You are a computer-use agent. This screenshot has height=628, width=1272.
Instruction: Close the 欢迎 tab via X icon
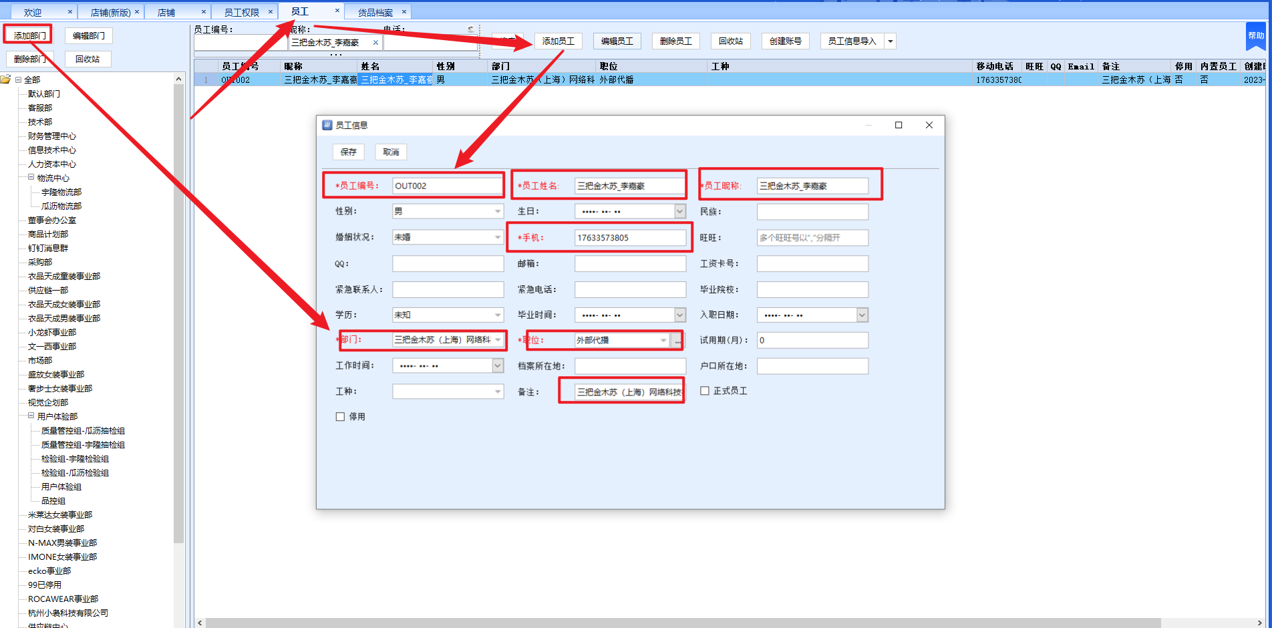point(70,12)
